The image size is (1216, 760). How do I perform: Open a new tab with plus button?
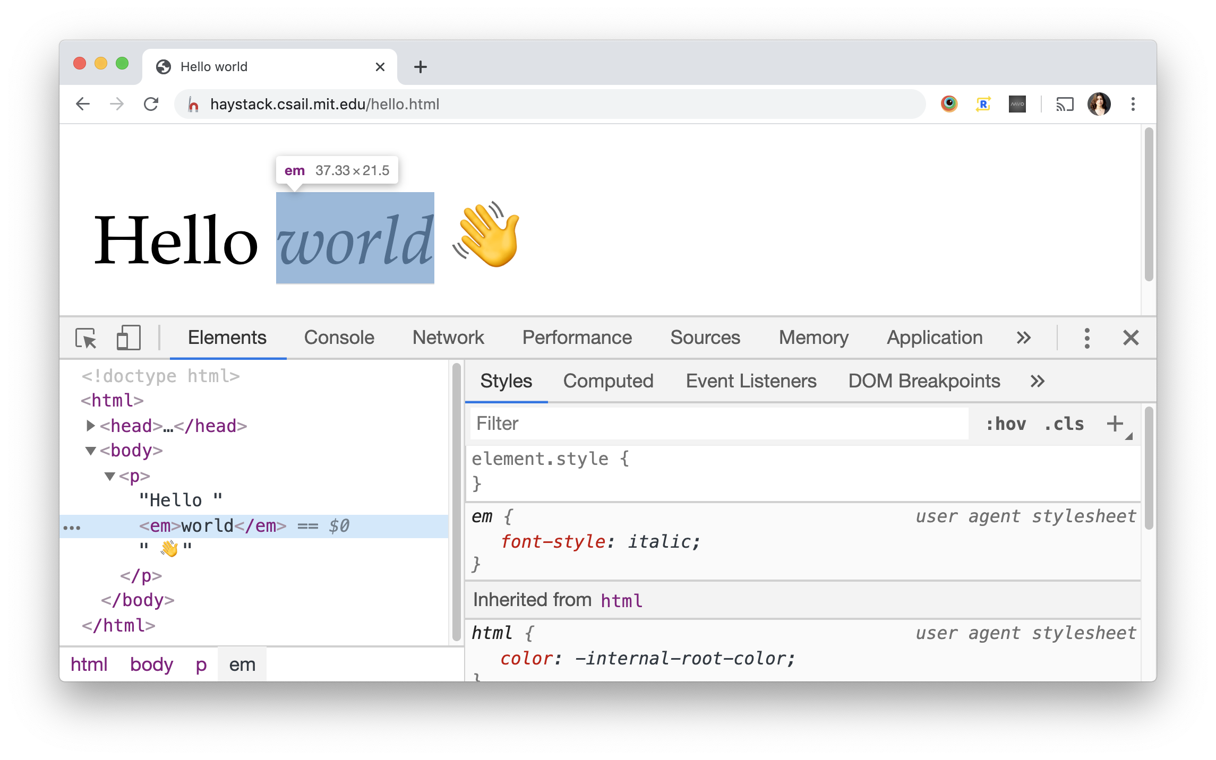[x=420, y=67]
